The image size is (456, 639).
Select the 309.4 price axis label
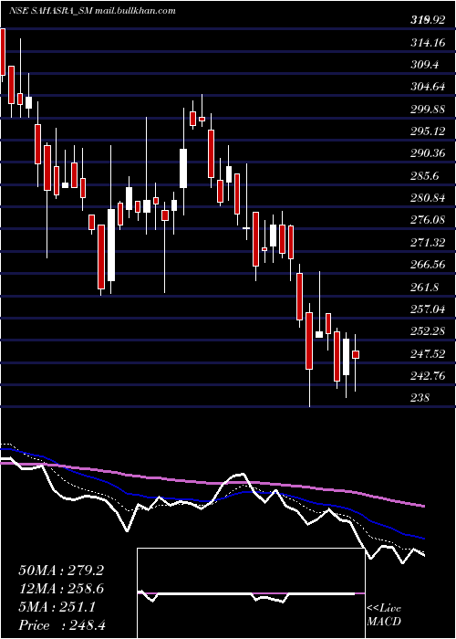coord(424,65)
